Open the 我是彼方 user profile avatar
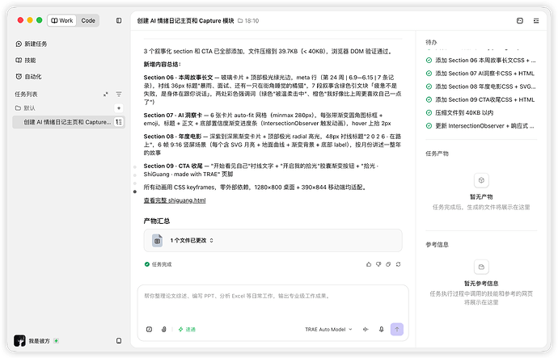 (x=19, y=340)
